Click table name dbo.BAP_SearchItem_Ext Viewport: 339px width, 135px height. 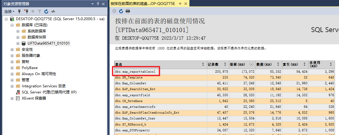[135, 89]
